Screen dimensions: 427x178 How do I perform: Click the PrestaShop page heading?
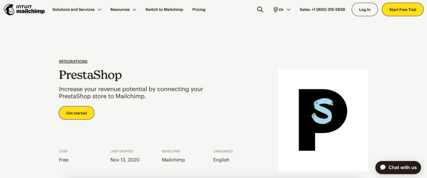coord(90,75)
